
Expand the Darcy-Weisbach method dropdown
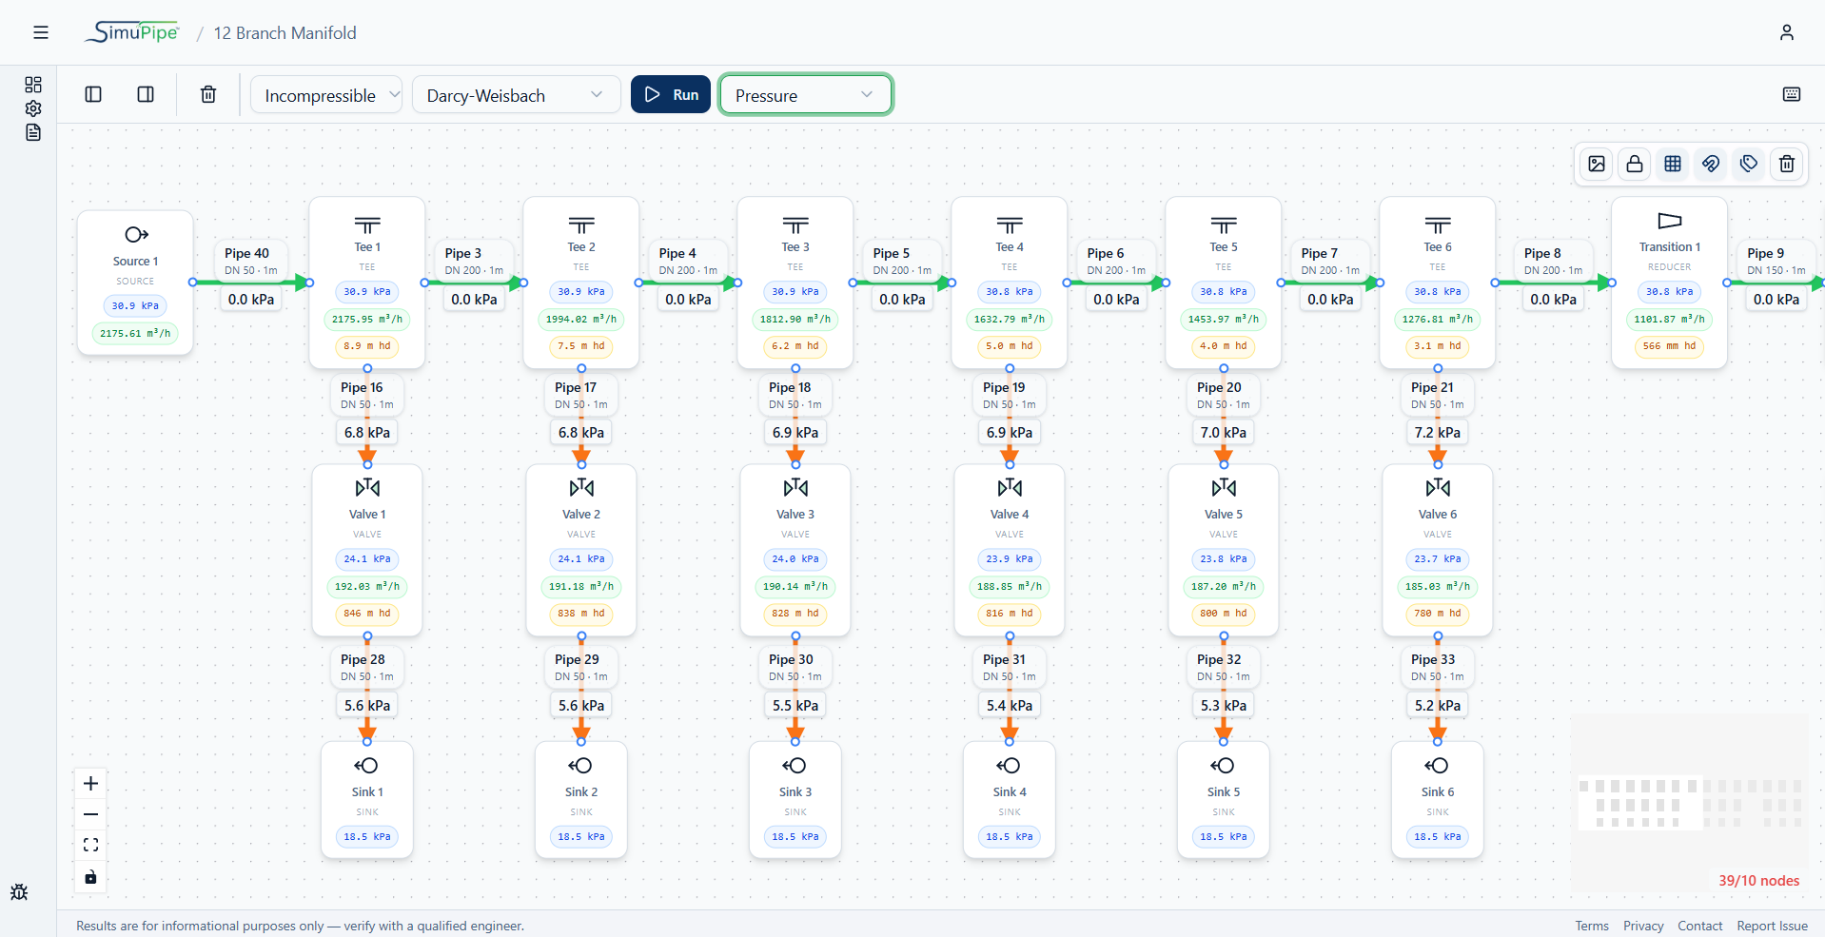516,95
